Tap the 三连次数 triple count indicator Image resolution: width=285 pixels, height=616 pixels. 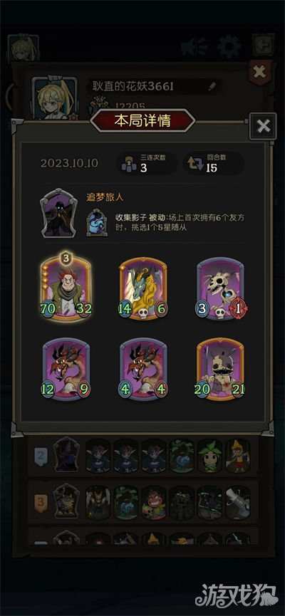click(x=147, y=163)
